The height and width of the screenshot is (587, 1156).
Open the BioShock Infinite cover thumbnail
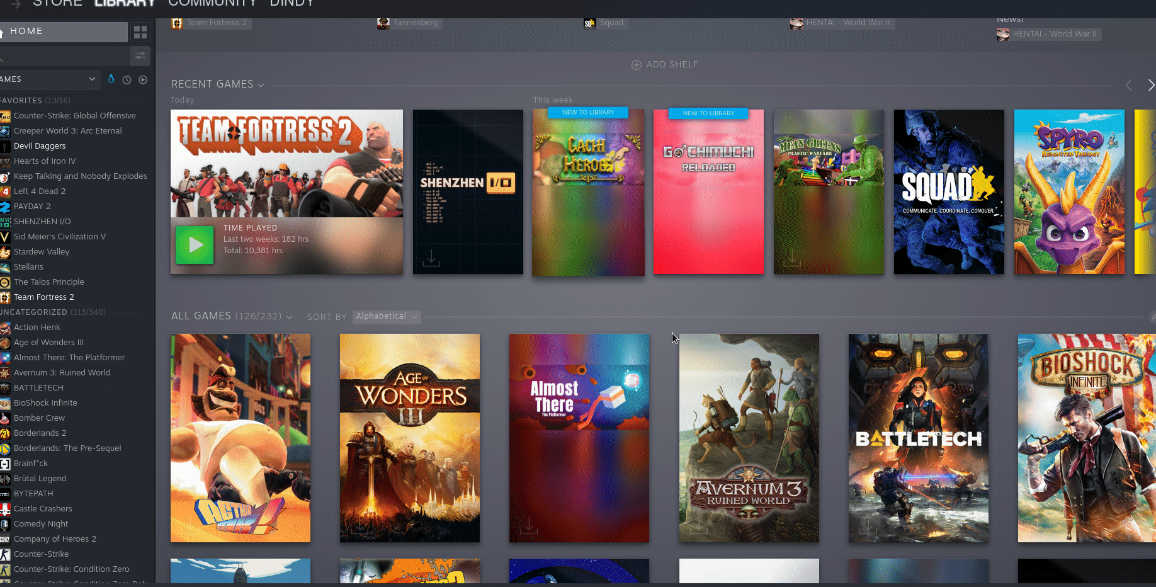(1087, 438)
